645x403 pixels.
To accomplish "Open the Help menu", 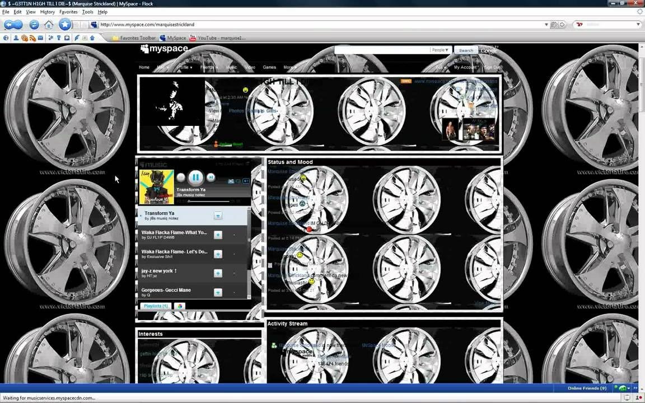I will pyautogui.click(x=102, y=12).
